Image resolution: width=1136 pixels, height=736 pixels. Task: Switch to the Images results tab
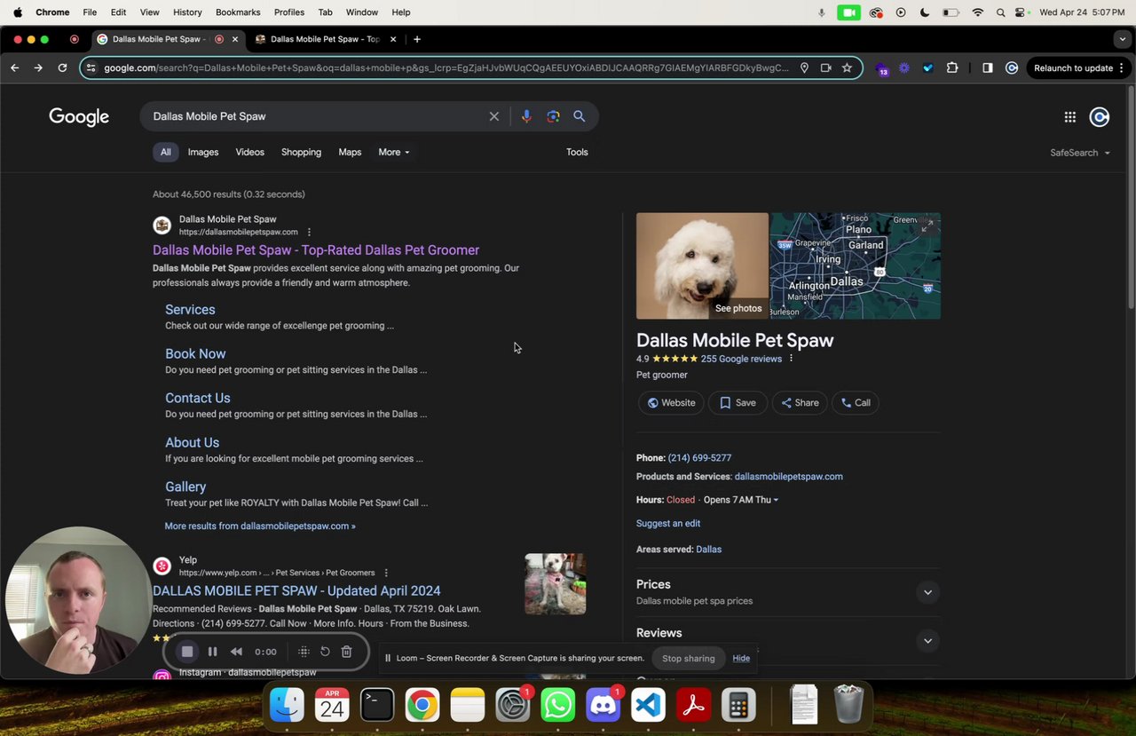(x=203, y=152)
